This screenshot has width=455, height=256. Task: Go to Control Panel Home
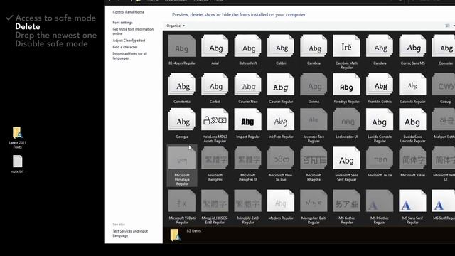[x=129, y=12]
